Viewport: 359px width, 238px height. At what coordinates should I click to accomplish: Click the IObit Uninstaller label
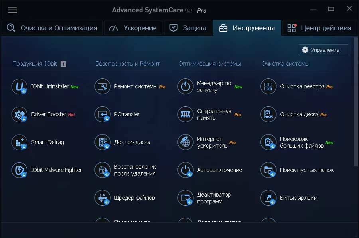[50, 87]
